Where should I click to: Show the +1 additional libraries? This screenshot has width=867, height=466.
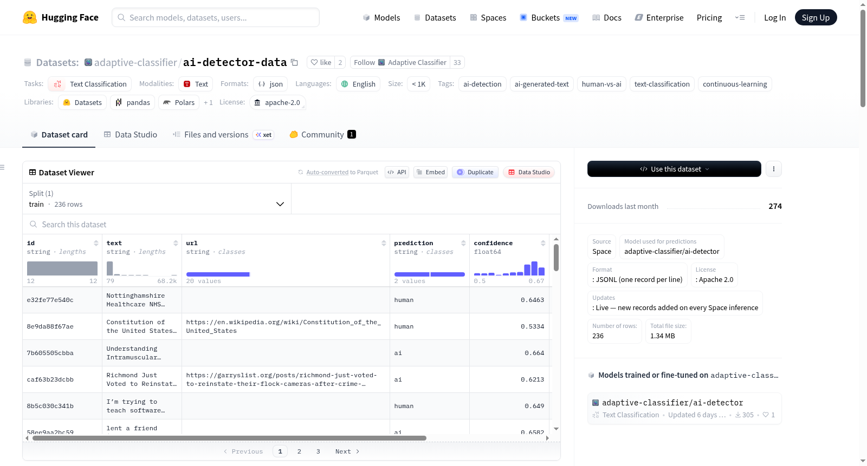(x=208, y=102)
